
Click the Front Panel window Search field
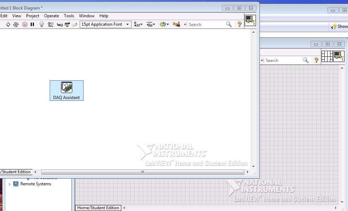pos(283,61)
